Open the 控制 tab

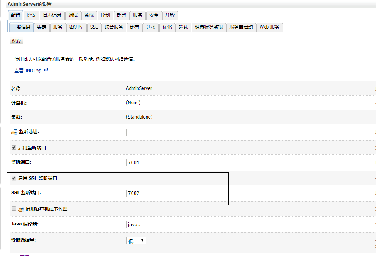click(x=105, y=15)
